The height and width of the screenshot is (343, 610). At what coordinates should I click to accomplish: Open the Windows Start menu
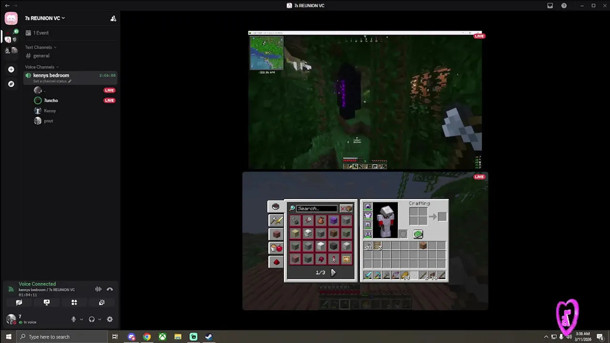click(9, 337)
